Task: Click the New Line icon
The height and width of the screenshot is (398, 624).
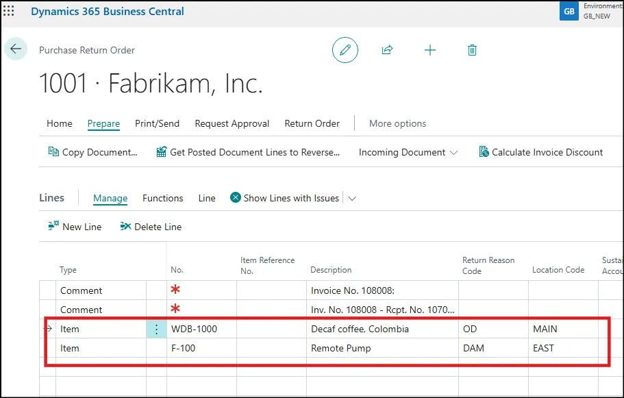Action: pyautogui.click(x=53, y=226)
